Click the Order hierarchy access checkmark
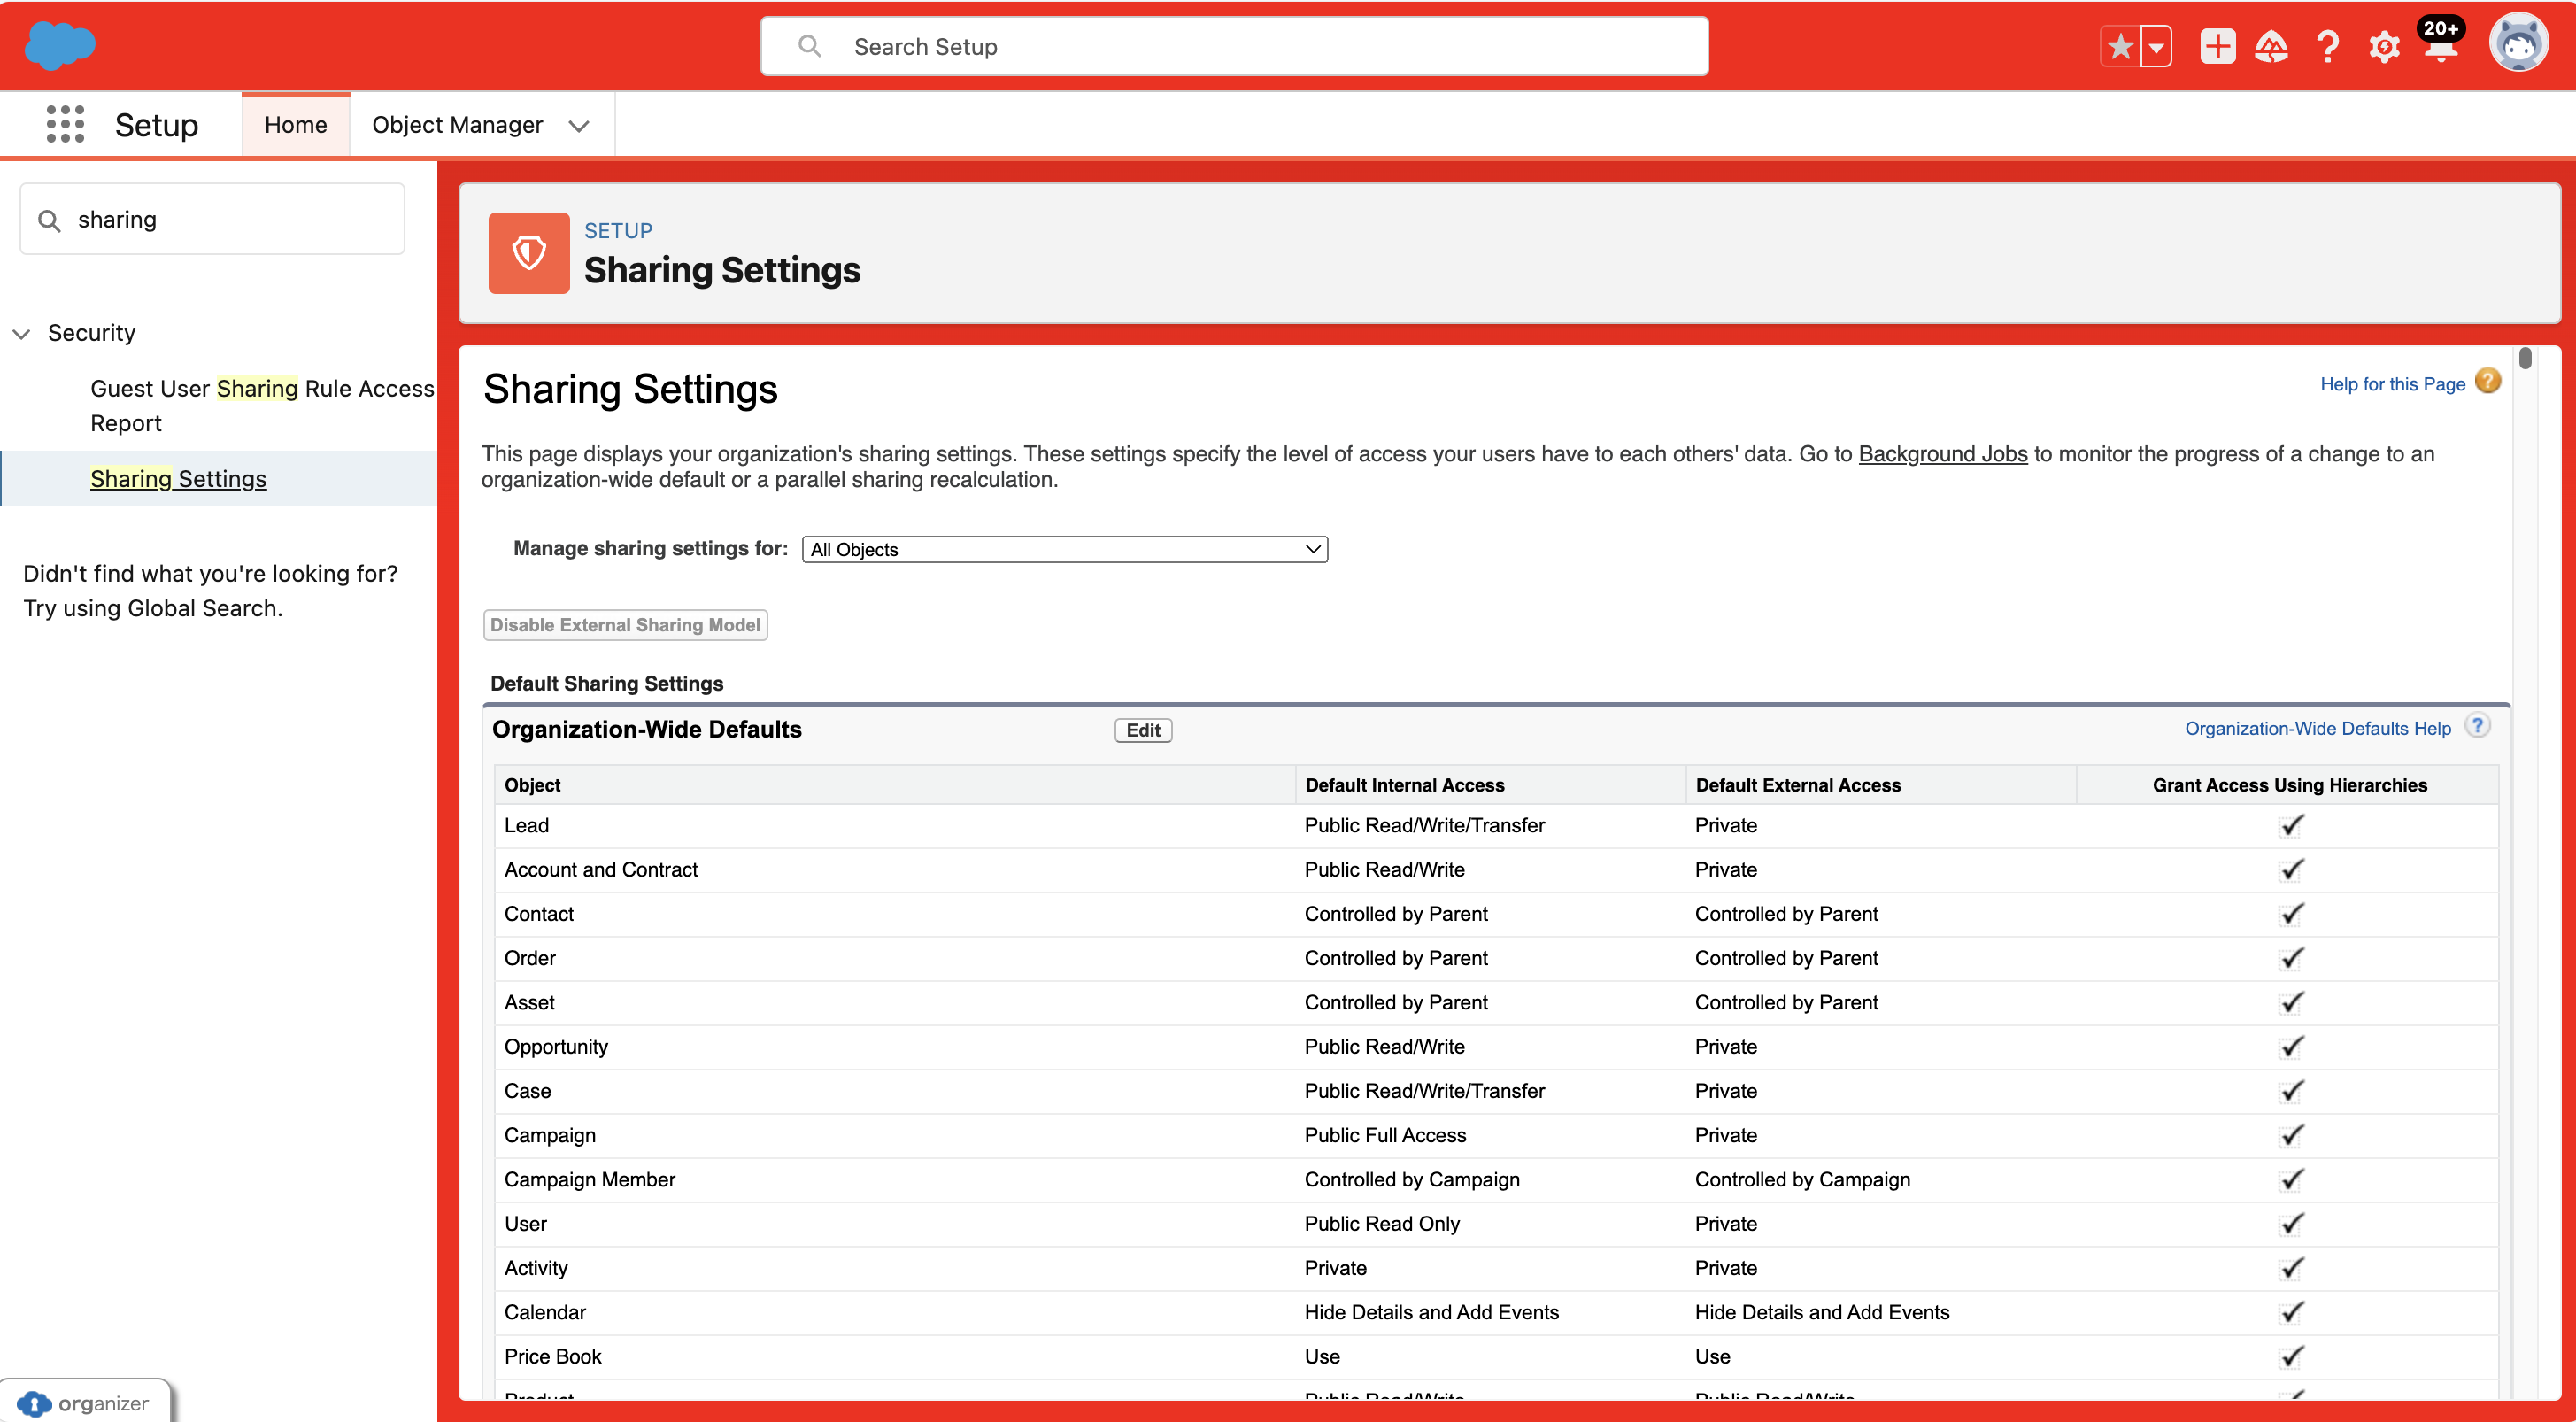This screenshot has height=1422, width=2576. pyautogui.click(x=2290, y=958)
